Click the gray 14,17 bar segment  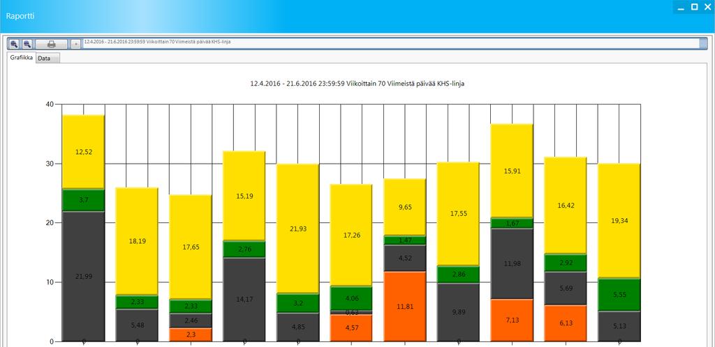[244, 299]
